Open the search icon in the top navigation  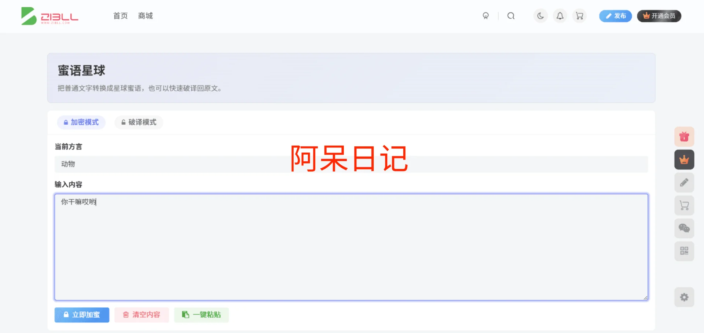pos(511,16)
